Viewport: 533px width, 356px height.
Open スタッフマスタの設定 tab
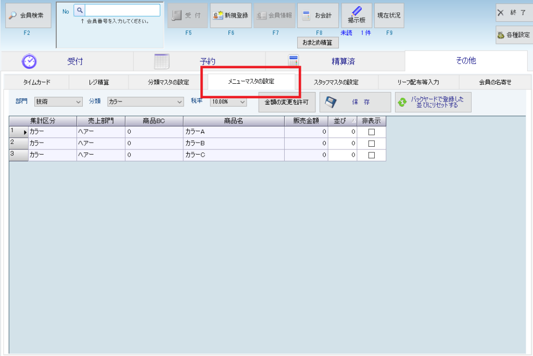coord(336,82)
